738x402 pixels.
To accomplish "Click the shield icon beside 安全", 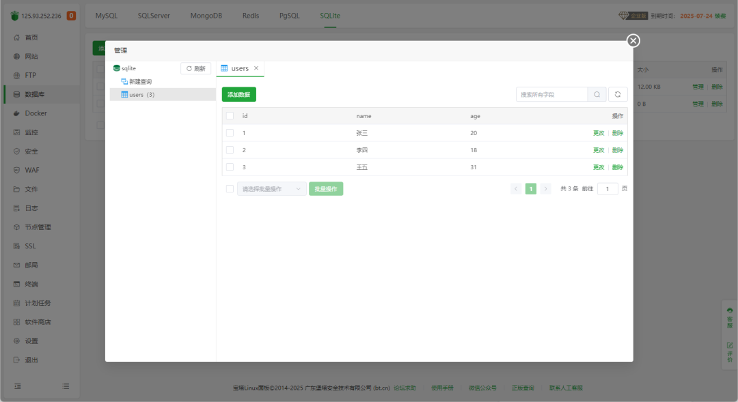I will coord(16,152).
